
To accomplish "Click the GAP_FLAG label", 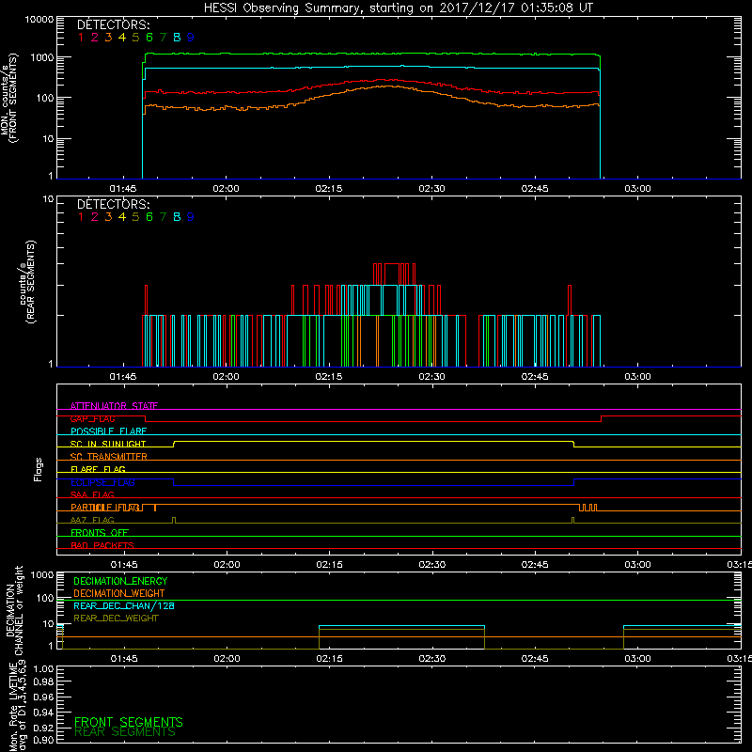I will click(x=92, y=418).
